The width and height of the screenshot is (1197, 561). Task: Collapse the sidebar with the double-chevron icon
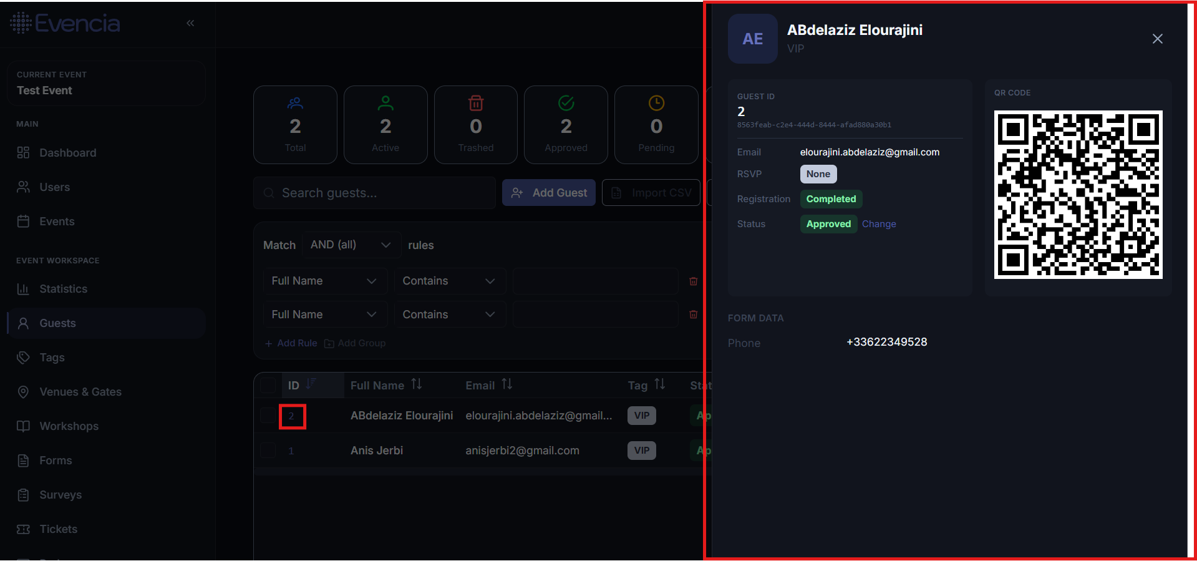(190, 23)
